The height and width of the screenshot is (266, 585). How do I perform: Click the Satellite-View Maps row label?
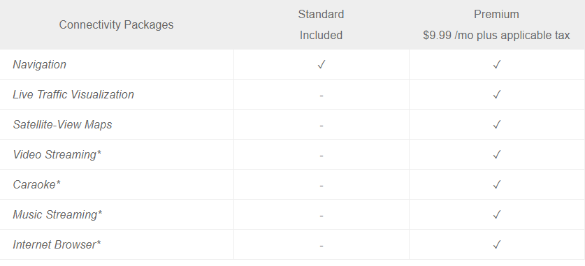[x=62, y=125]
